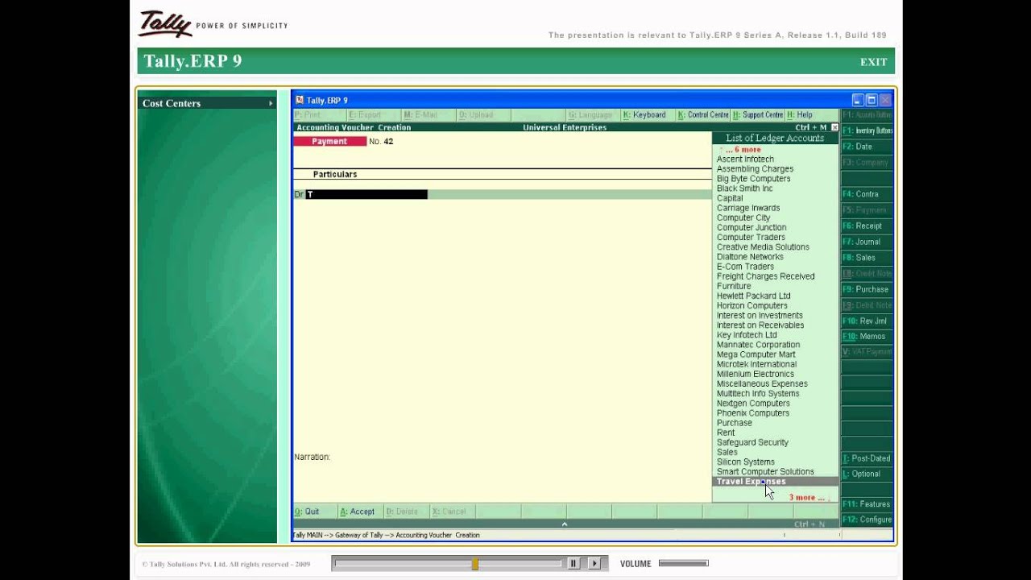Image resolution: width=1031 pixels, height=580 pixels.
Task: Expand the bottom panel caret arrow
Action: pyautogui.click(x=564, y=524)
